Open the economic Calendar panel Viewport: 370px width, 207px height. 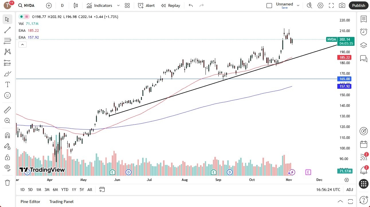click(x=363, y=144)
